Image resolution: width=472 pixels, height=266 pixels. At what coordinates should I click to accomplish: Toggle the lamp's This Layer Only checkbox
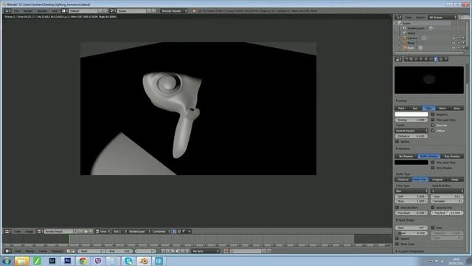click(433, 120)
